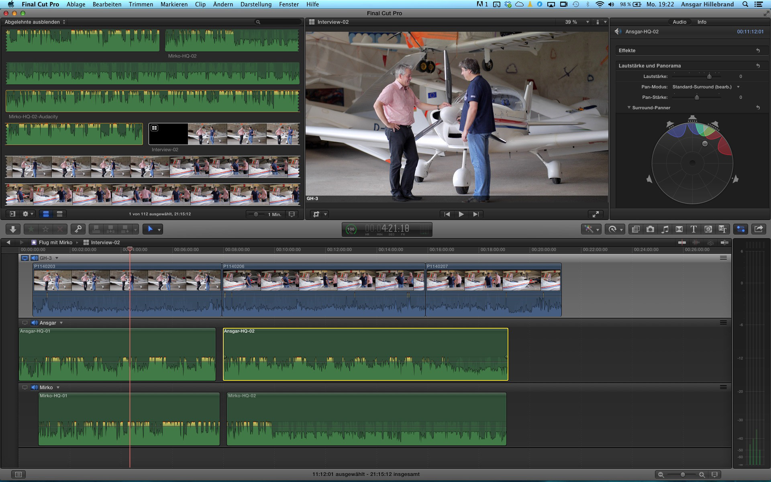Open the titles browser T icon
This screenshot has width=771, height=482.
pyautogui.click(x=693, y=229)
